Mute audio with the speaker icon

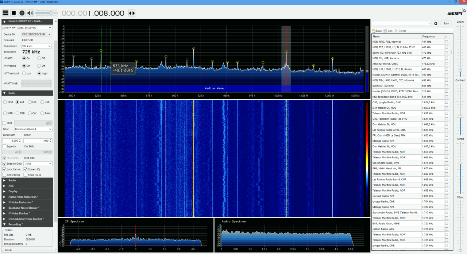[x=30, y=13]
